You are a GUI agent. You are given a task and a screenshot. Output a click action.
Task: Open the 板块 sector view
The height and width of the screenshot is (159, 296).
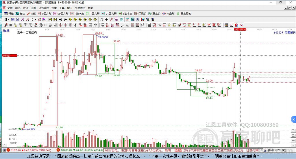(x=20, y=14)
